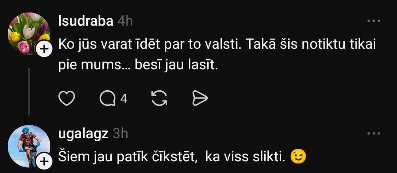Click the vertical thread line below lsudraba's avatar
This screenshot has height=173, width=397.
click(29, 91)
